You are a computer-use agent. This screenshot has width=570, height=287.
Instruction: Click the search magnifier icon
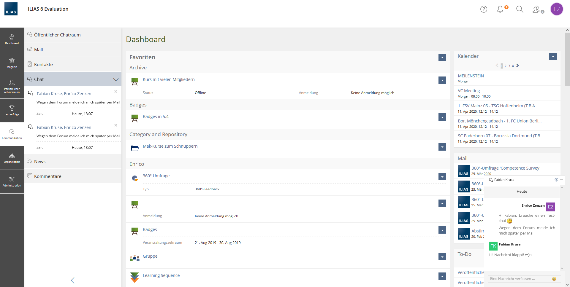click(x=520, y=9)
